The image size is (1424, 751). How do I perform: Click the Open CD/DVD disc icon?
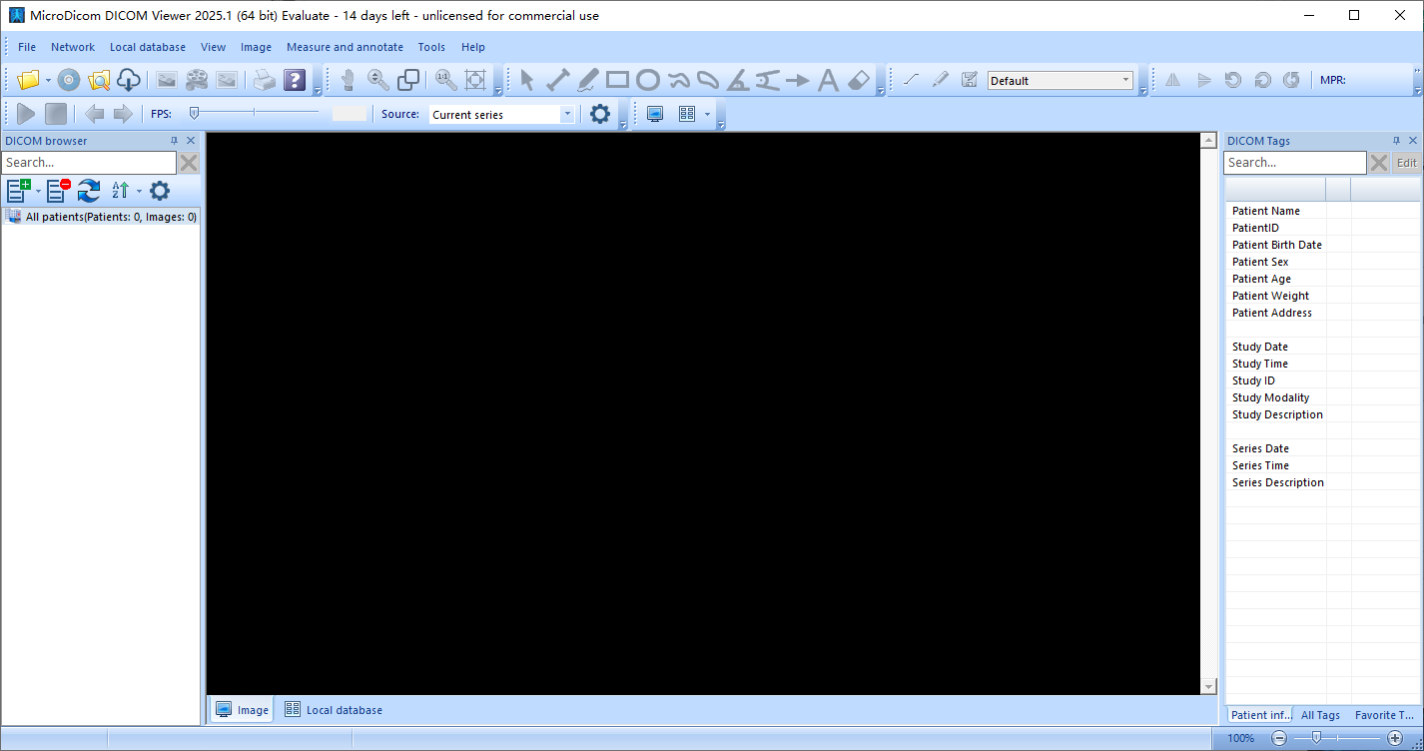pyautogui.click(x=68, y=81)
